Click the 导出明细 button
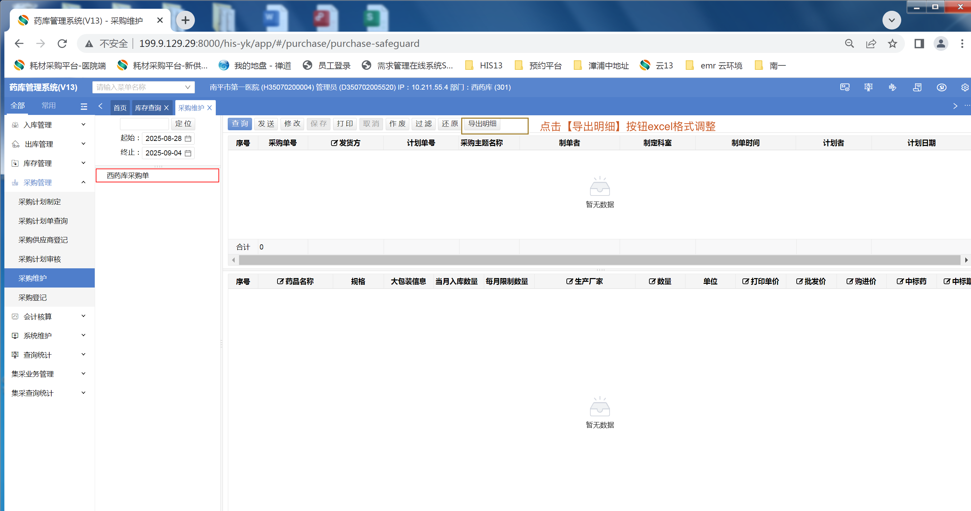The width and height of the screenshot is (971, 511). [x=482, y=124]
